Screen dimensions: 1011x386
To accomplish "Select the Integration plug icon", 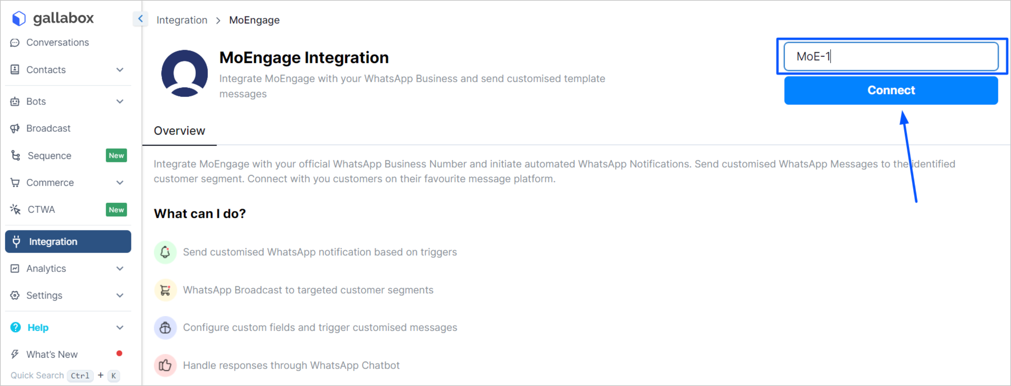I will (x=16, y=242).
